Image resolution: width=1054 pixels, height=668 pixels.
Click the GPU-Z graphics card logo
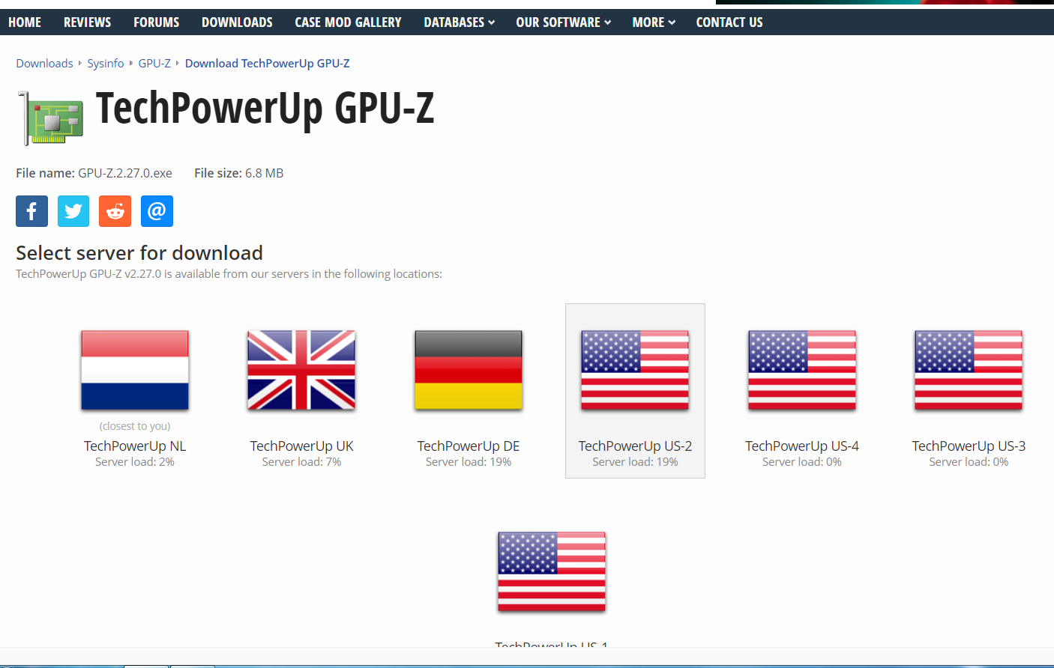[50, 118]
